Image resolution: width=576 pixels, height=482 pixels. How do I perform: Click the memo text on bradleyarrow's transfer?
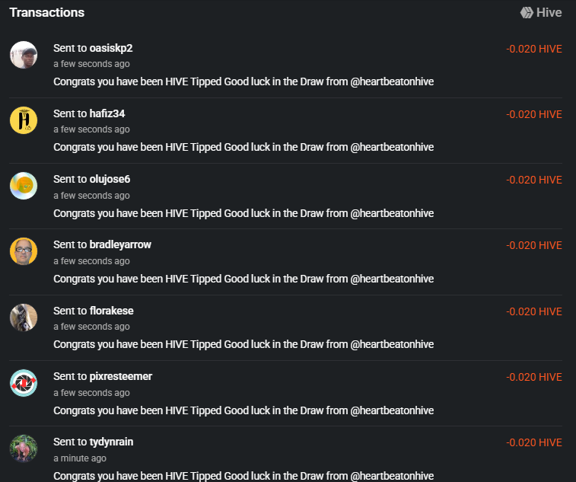243,279
